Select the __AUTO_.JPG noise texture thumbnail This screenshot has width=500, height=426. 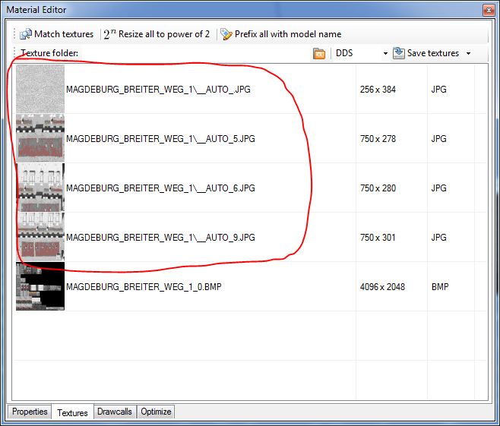(40, 89)
